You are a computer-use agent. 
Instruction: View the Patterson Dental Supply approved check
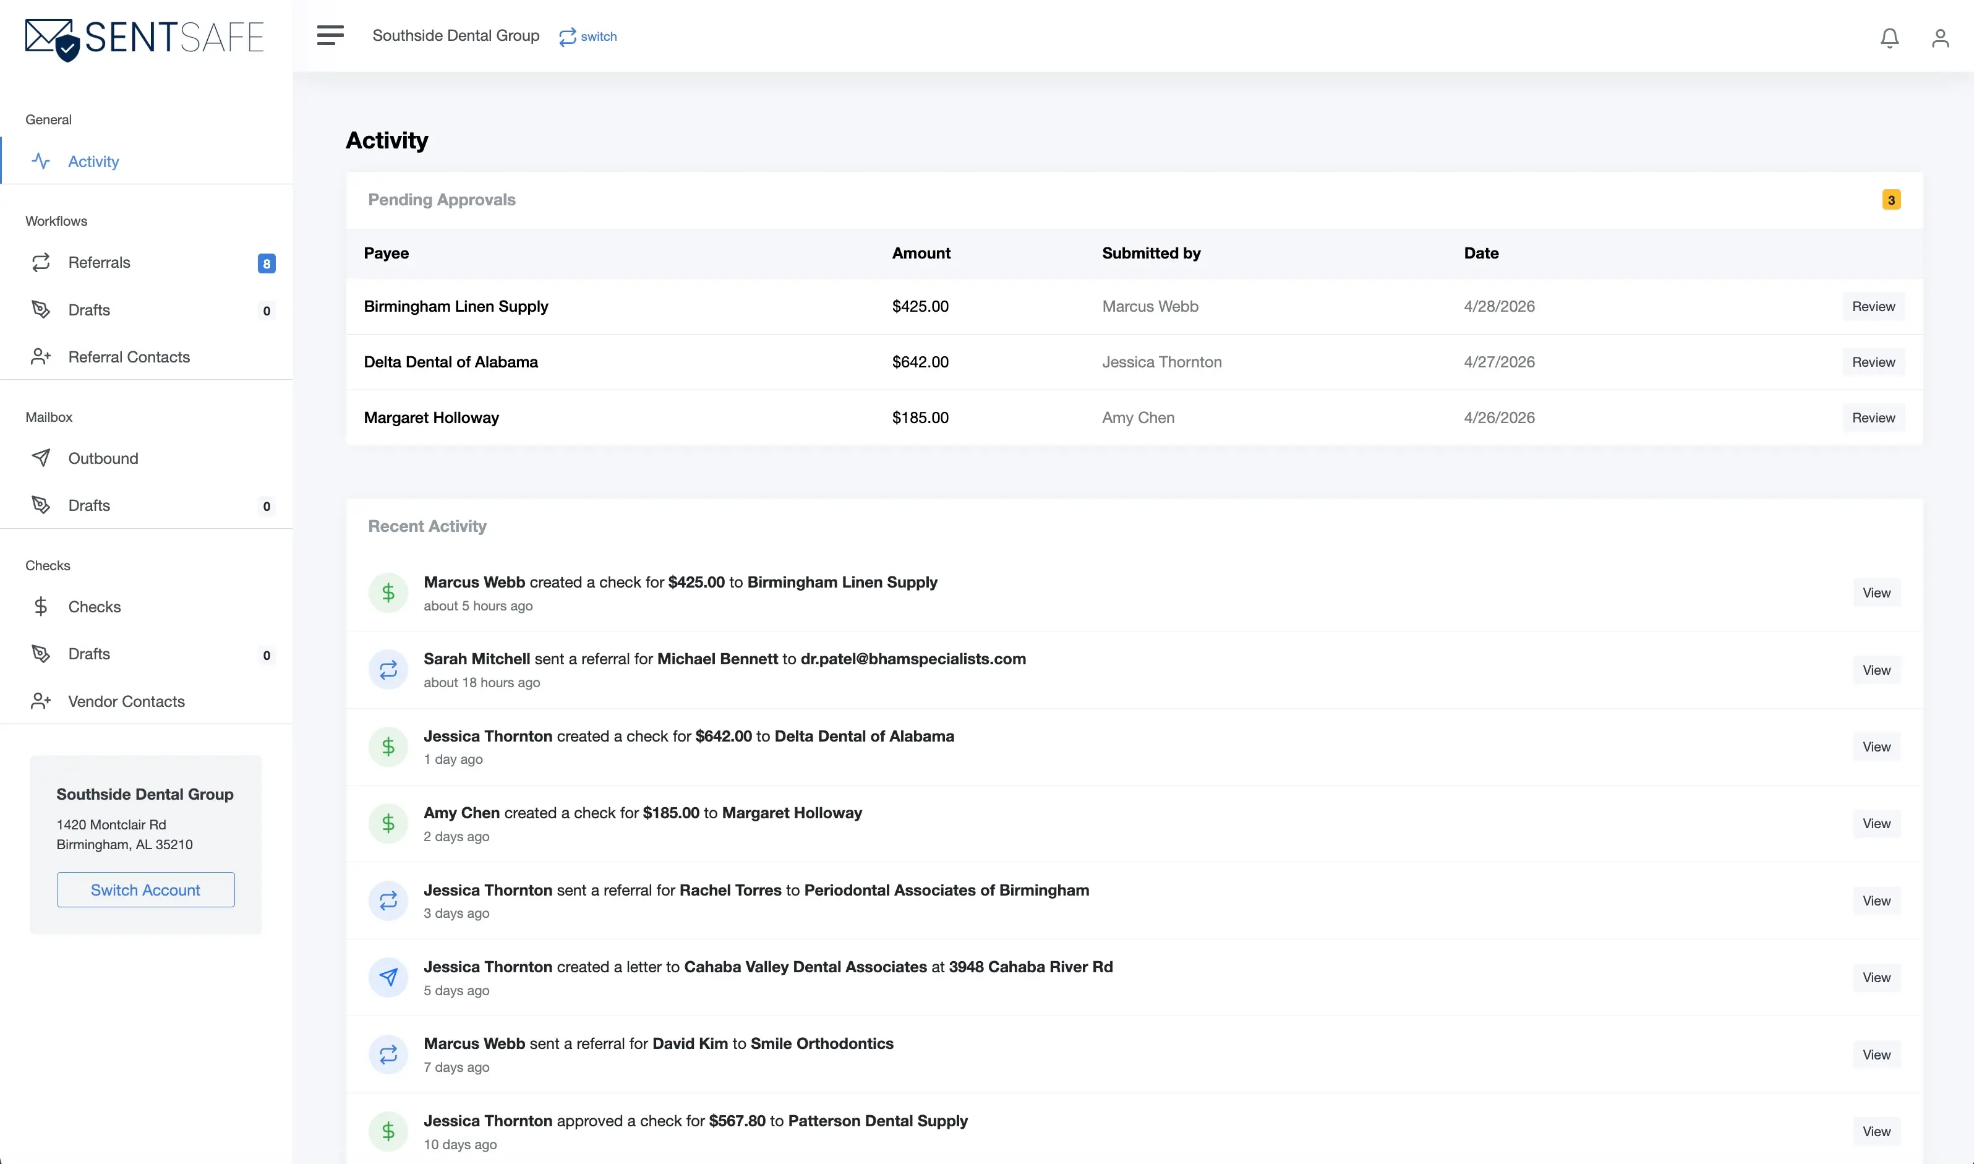pyautogui.click(x=1876, y=1131)
